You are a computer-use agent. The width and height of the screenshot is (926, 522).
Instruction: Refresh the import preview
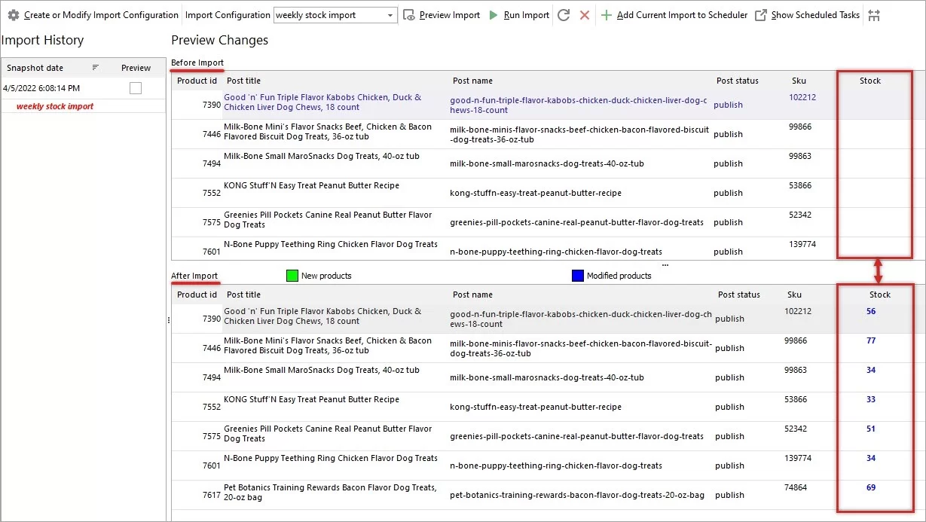click(x=564, y=14)
